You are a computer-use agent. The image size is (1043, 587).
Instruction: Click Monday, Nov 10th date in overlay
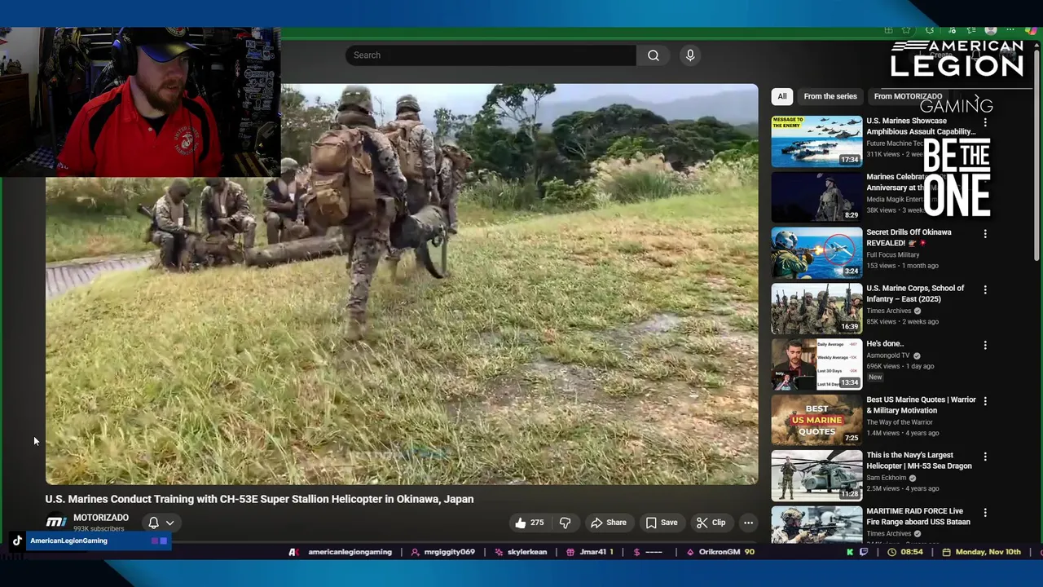[x=981, y=552]
